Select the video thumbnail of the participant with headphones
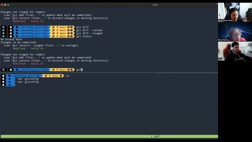This screenshot has width=252, height=142. click(x=235, y=51)
